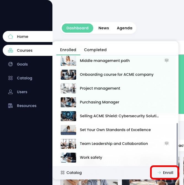The width and height of the screenshot is (184, 185).
Task: Open Set Your Own Standards of Excellence
Action: (115, 130)
